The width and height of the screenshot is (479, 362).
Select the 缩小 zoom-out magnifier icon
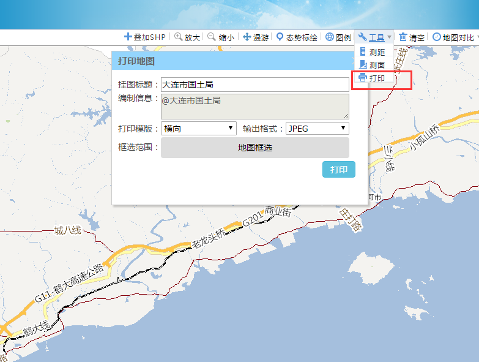click(212, 37)
